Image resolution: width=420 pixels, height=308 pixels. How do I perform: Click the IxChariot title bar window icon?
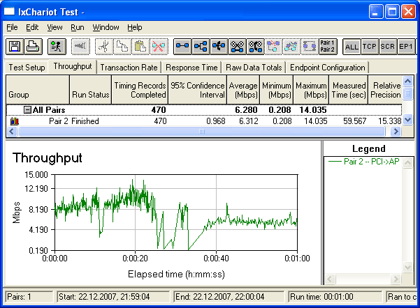point(9,11)
